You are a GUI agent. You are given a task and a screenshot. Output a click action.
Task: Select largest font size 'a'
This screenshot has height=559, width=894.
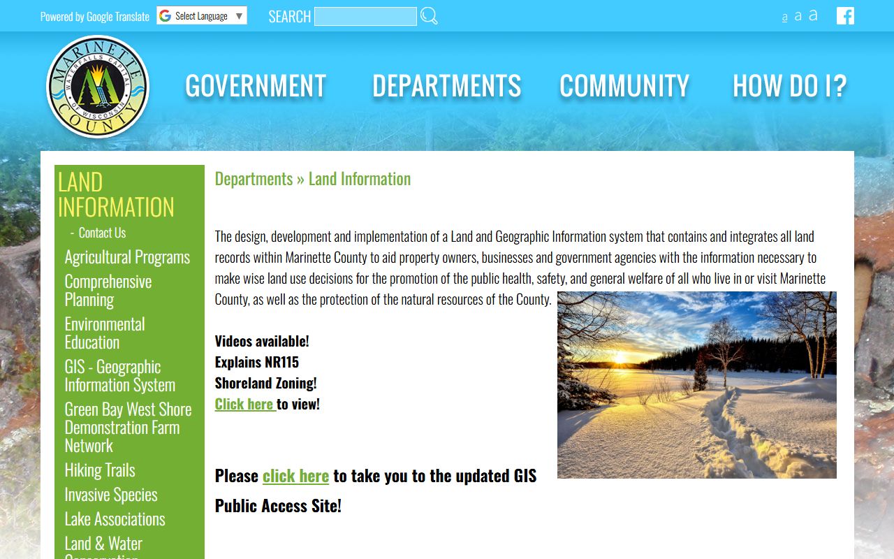pyautogui.click(x=813, y=15)
